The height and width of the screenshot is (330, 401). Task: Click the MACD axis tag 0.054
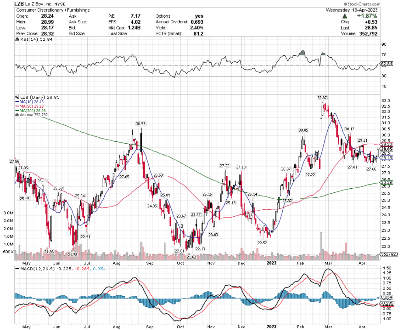pos(387,297)
